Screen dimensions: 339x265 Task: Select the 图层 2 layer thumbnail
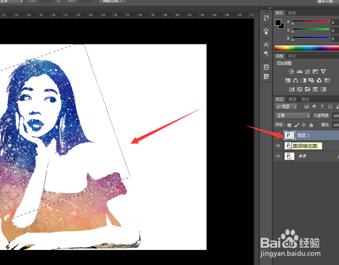coord(289,135)
